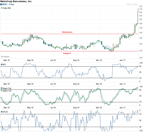Click the red Resistance annotation label
This screenshot has width=143, height=132.
[x=67, y=32]
